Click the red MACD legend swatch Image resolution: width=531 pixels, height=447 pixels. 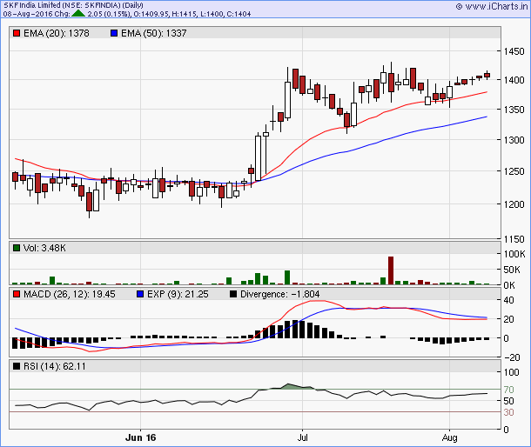[x=17, y=294]
